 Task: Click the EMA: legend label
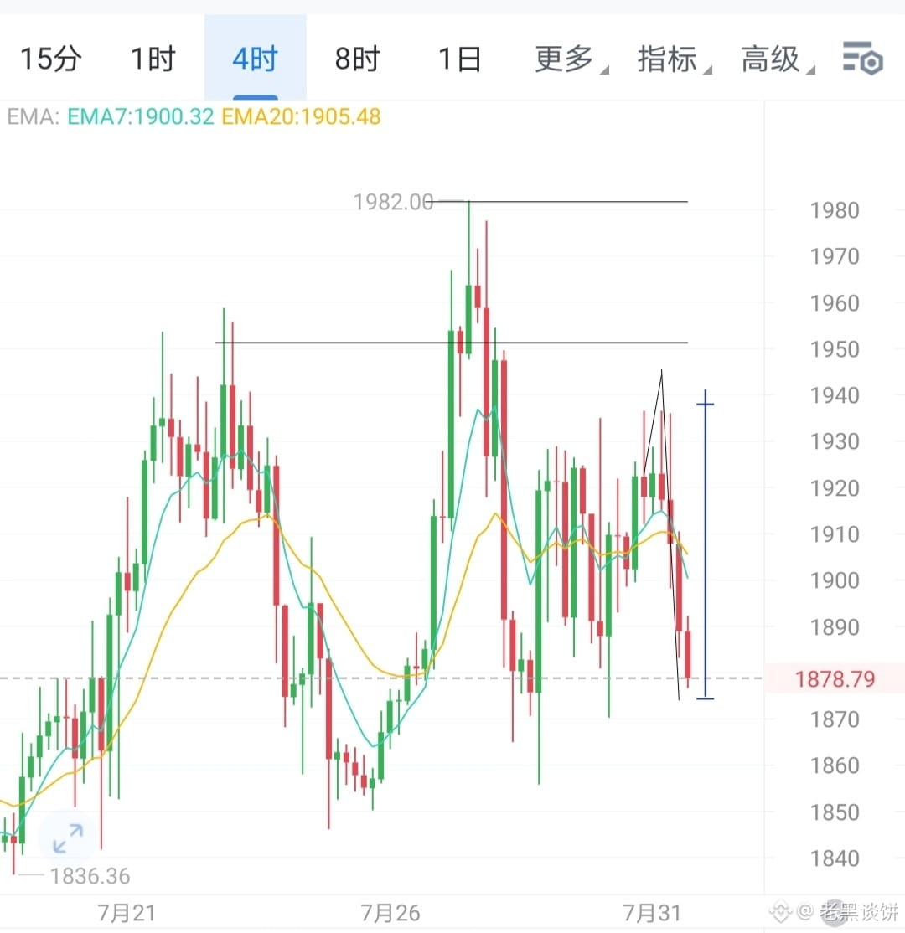pos(34,116)
